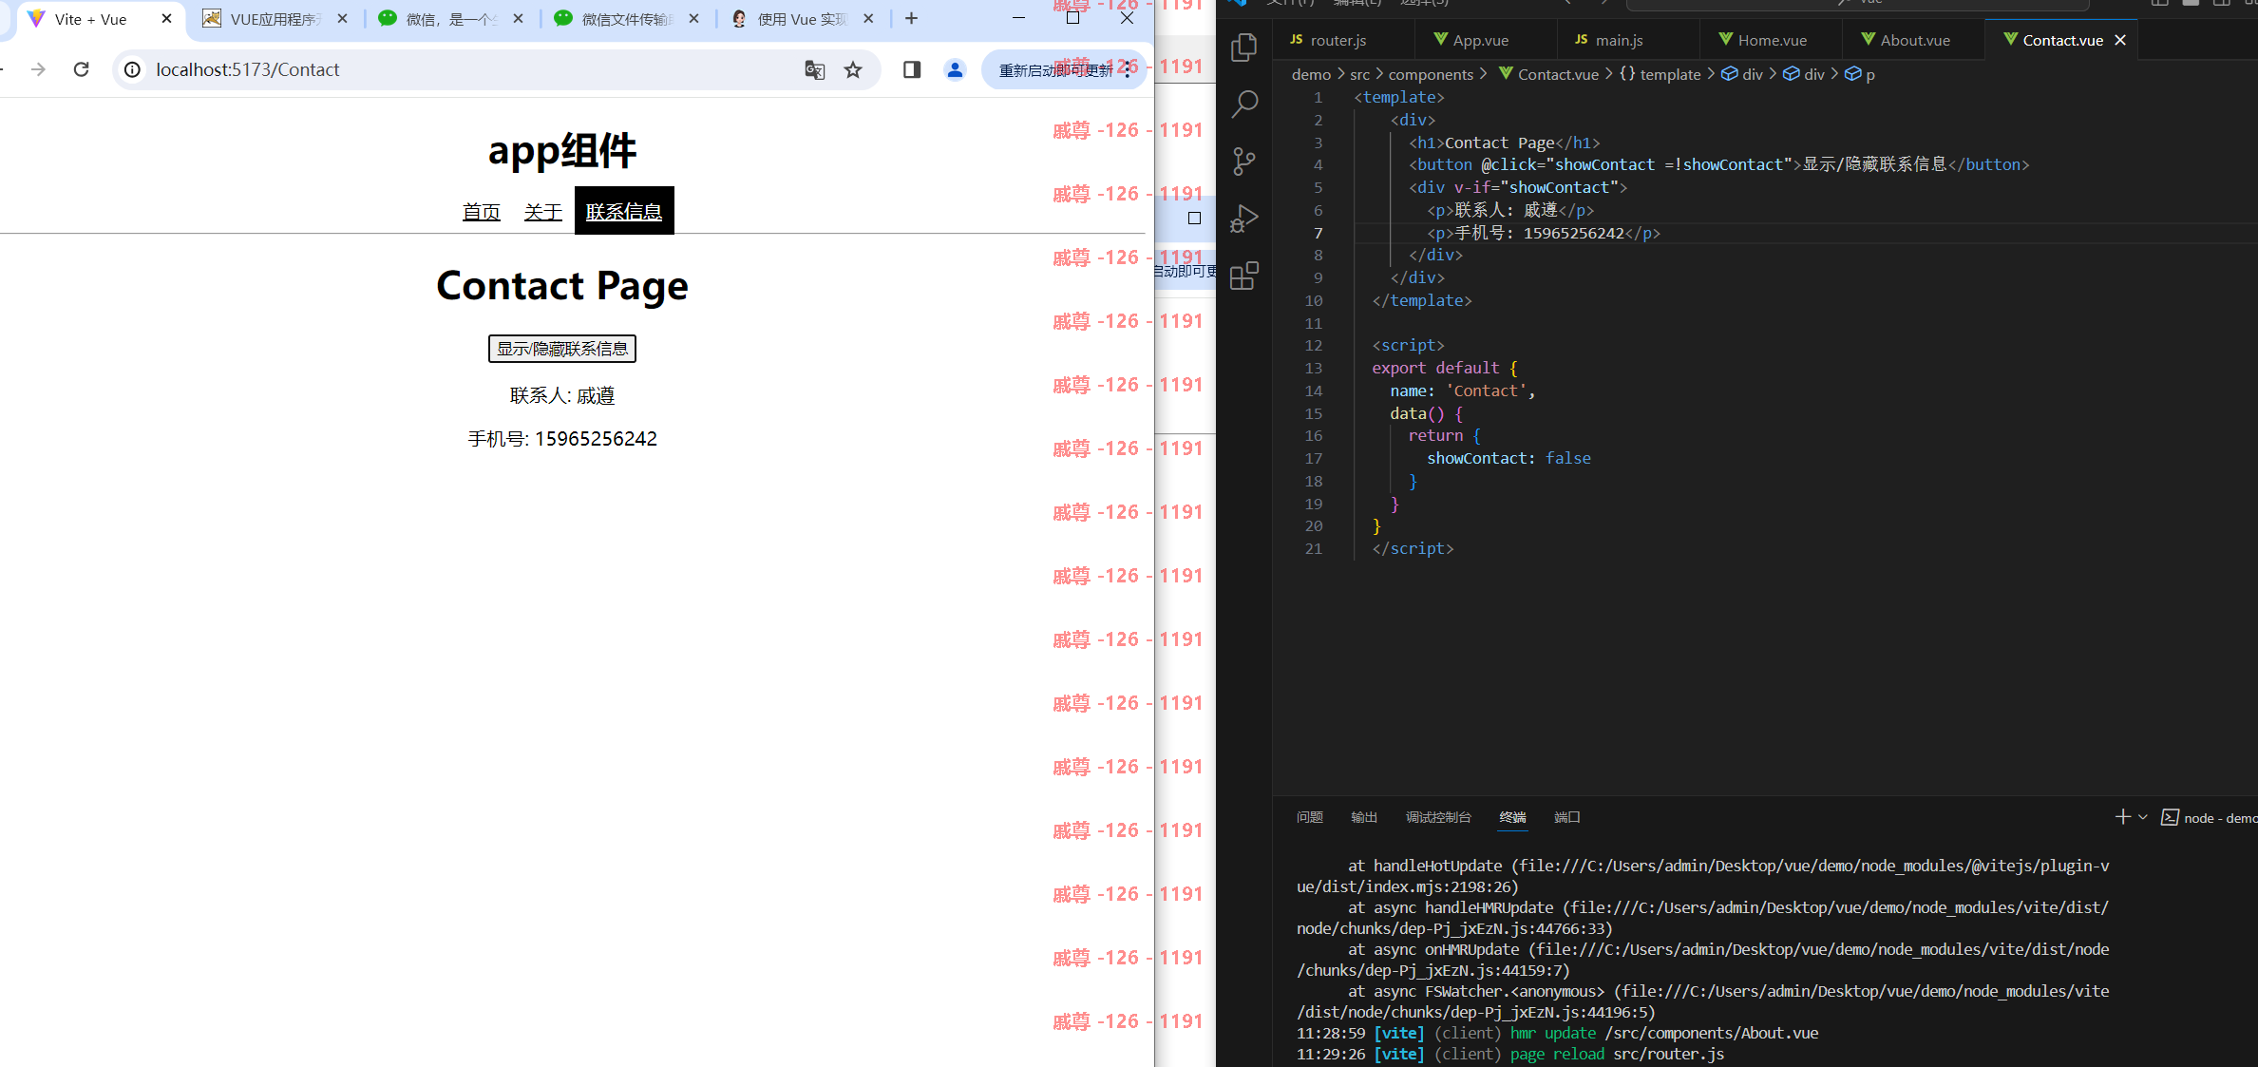Click 'showContact: false' in code
Screen dimensions: 2258x1067
[1508, 458]
